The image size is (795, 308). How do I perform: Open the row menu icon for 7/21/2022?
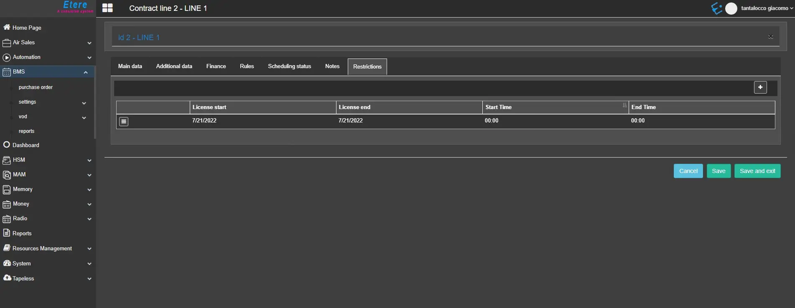click(x=124, y=121)
